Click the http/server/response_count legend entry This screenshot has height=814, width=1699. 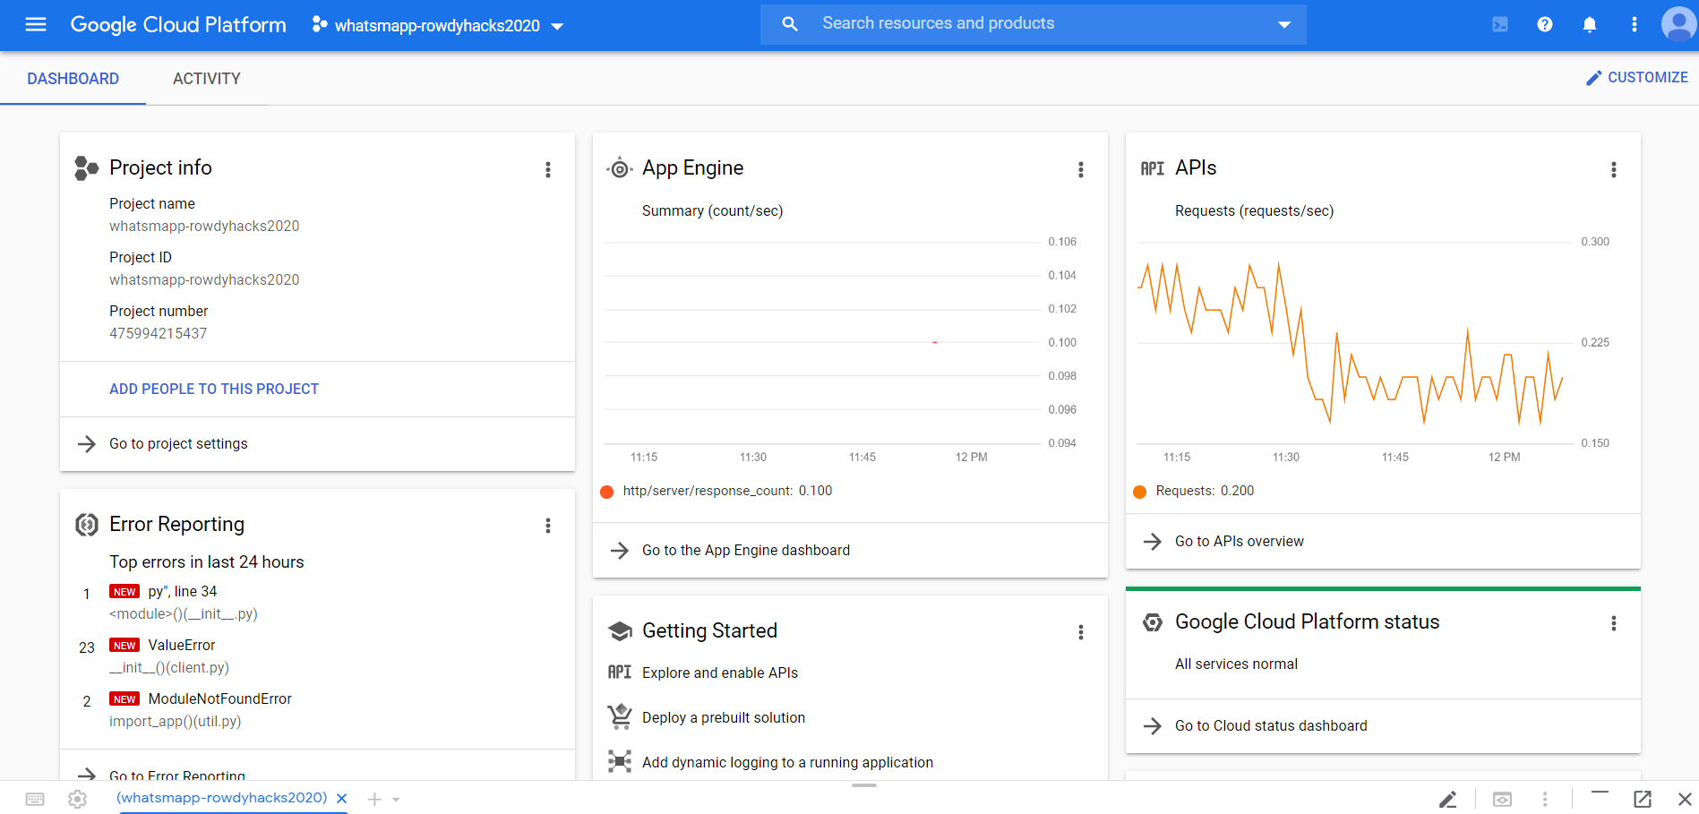[716, 491]
